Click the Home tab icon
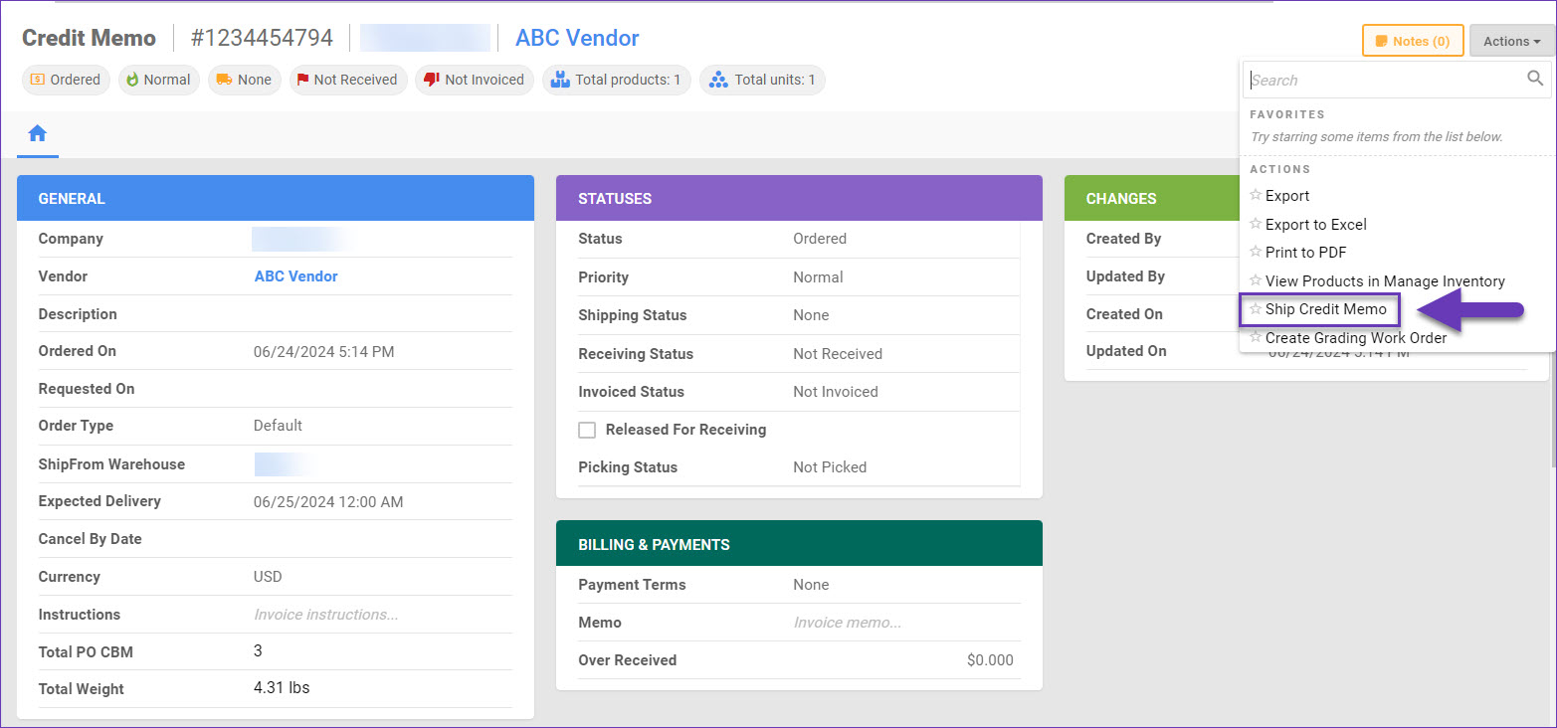1557x728 pixels. point(38,133)
